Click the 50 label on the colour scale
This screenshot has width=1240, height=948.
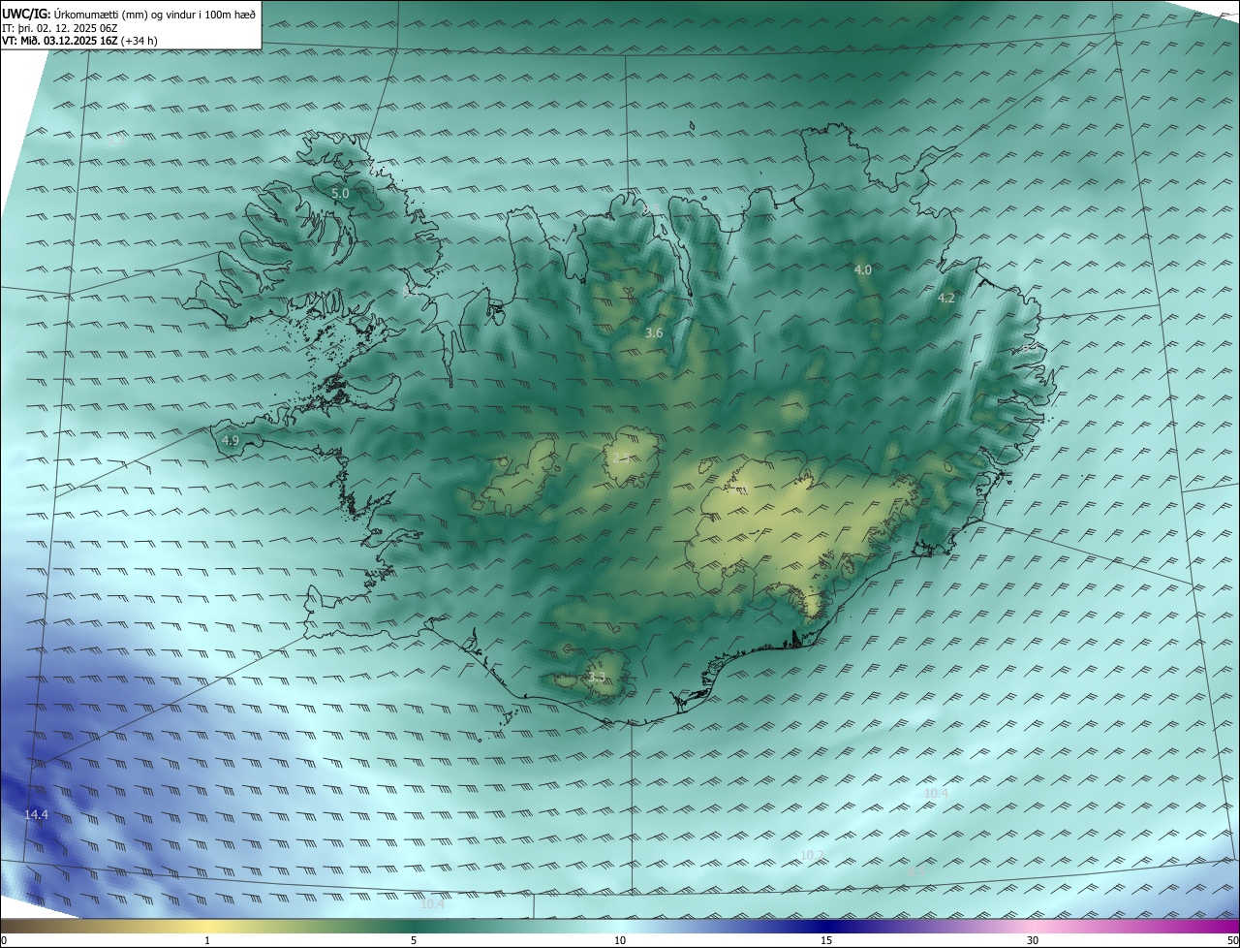(x=1232, y=940)
